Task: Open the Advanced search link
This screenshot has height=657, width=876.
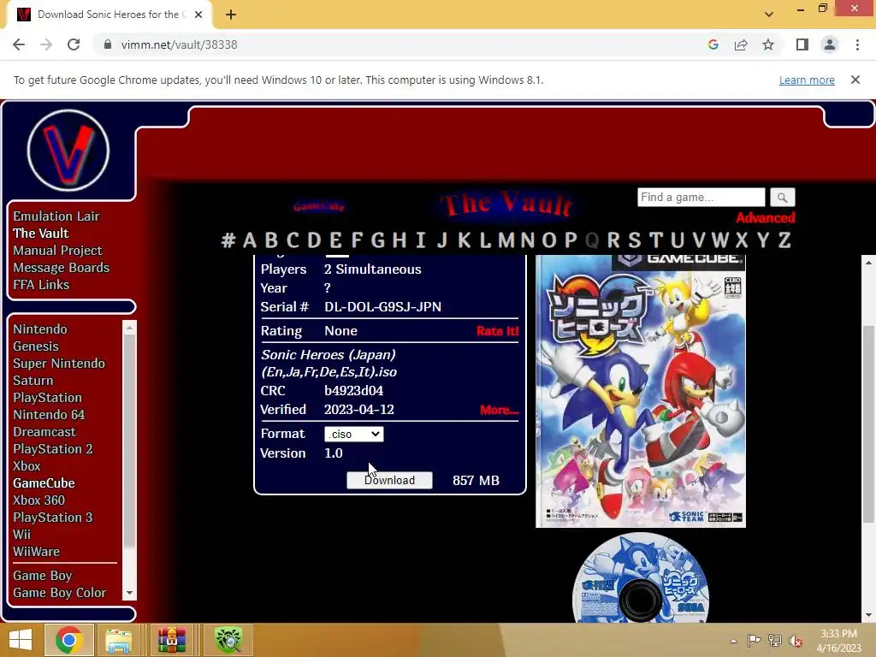Action: tap(766, 218)
